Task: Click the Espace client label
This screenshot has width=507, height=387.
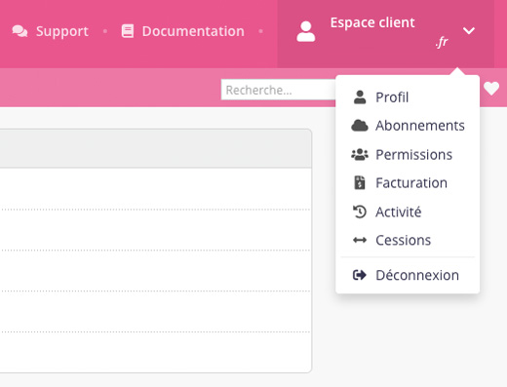Action: [372, 22]
